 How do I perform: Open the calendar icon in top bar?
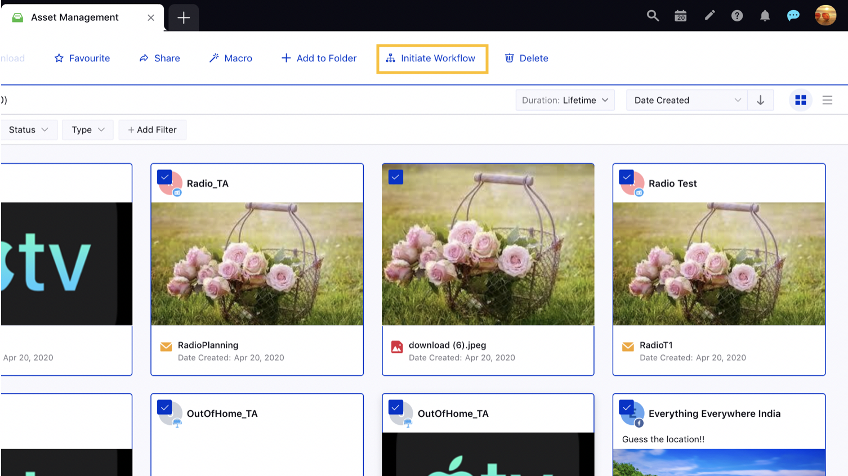(681, 16)
